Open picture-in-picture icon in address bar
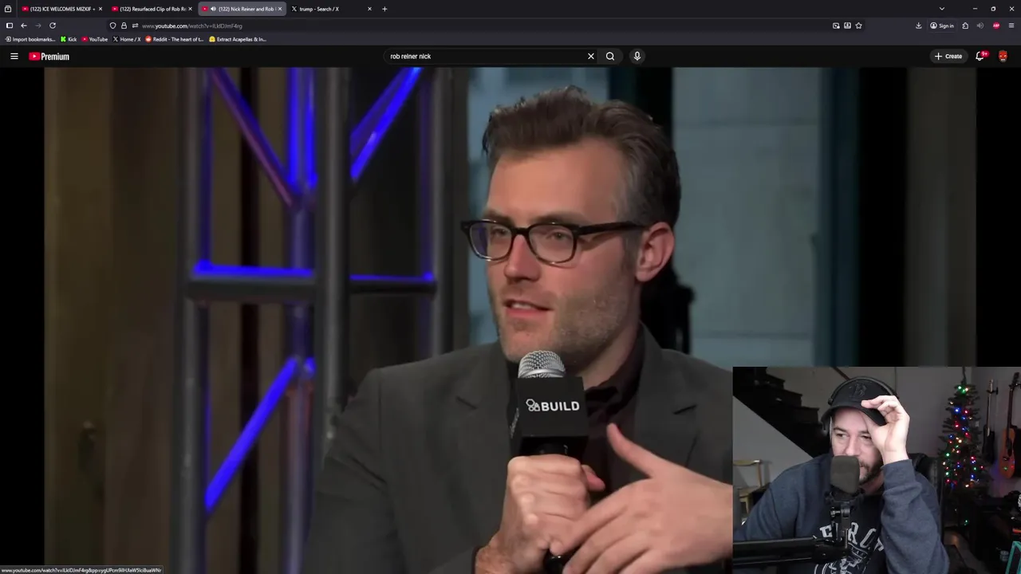Screen dimensions: 1021x574 [836, 26]
